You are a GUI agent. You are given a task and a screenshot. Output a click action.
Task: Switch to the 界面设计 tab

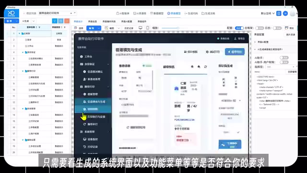78,21
